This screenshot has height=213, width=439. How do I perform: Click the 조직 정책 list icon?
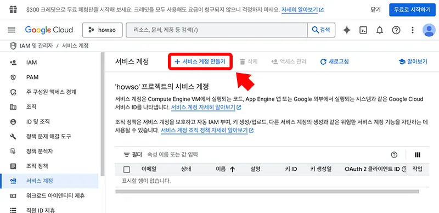click(x=13, y=166)
